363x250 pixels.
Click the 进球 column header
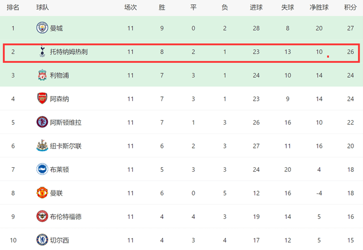[256, 7]
